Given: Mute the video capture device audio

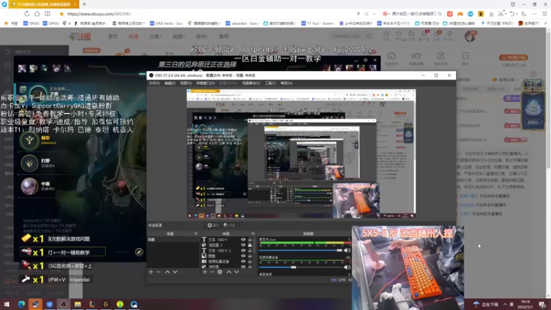Looking at the screenshot, I should 347,267.
